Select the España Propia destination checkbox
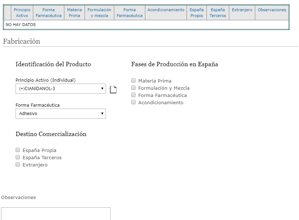The image size is (299, 220). pyautogui.click(x=18, y=150)
